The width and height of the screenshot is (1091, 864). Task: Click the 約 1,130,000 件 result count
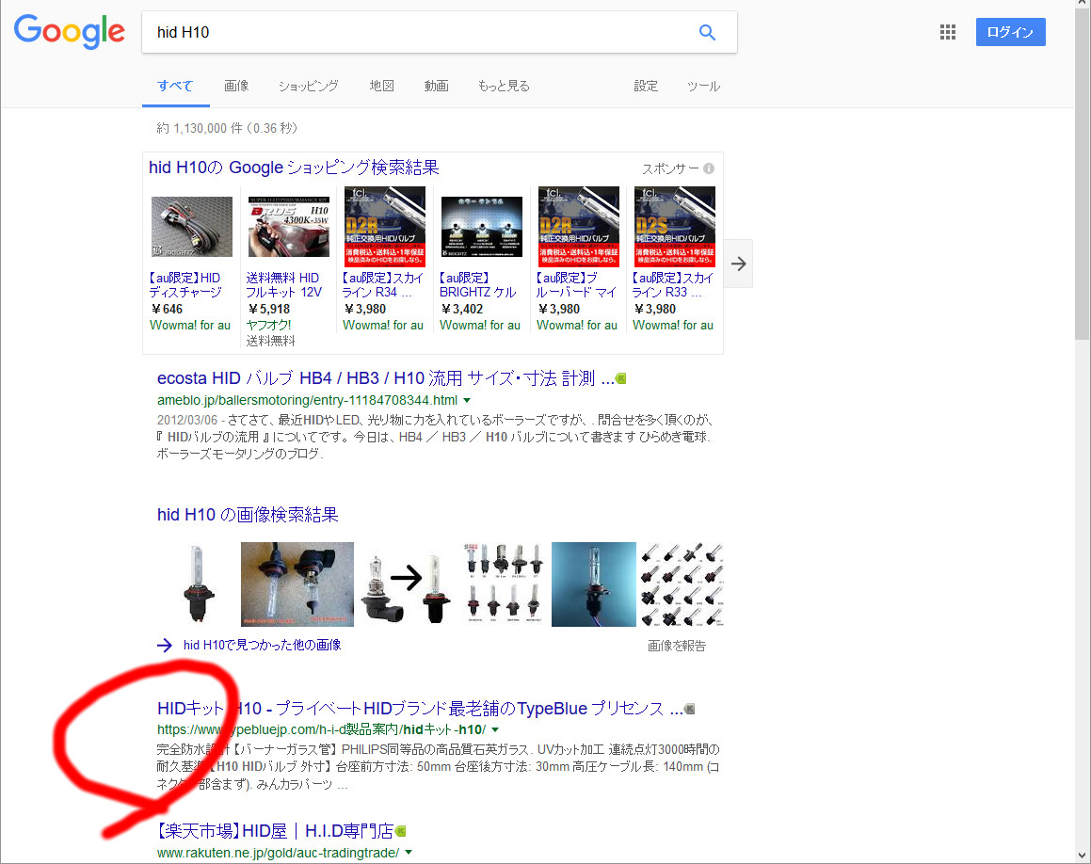click(227, 128)
